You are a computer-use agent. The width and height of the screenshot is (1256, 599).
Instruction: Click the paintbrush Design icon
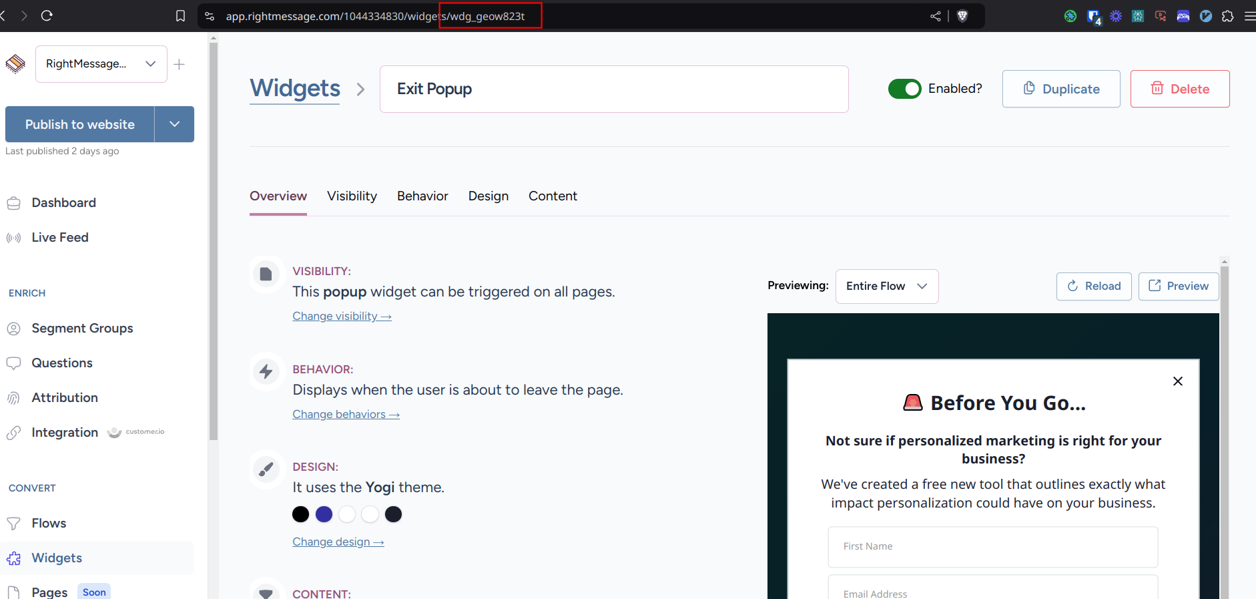coord(266,469)
